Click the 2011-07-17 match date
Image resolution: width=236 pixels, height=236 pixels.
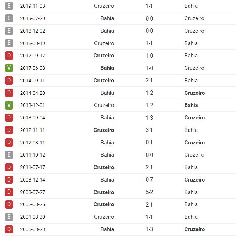(33, 167)
